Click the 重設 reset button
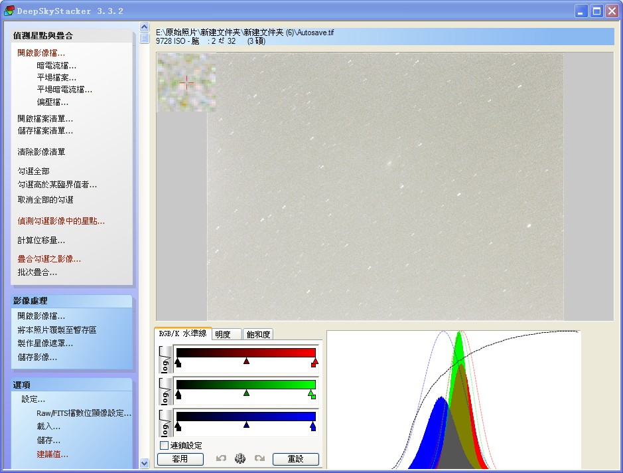The image size is (623, 473). point(296,459)
